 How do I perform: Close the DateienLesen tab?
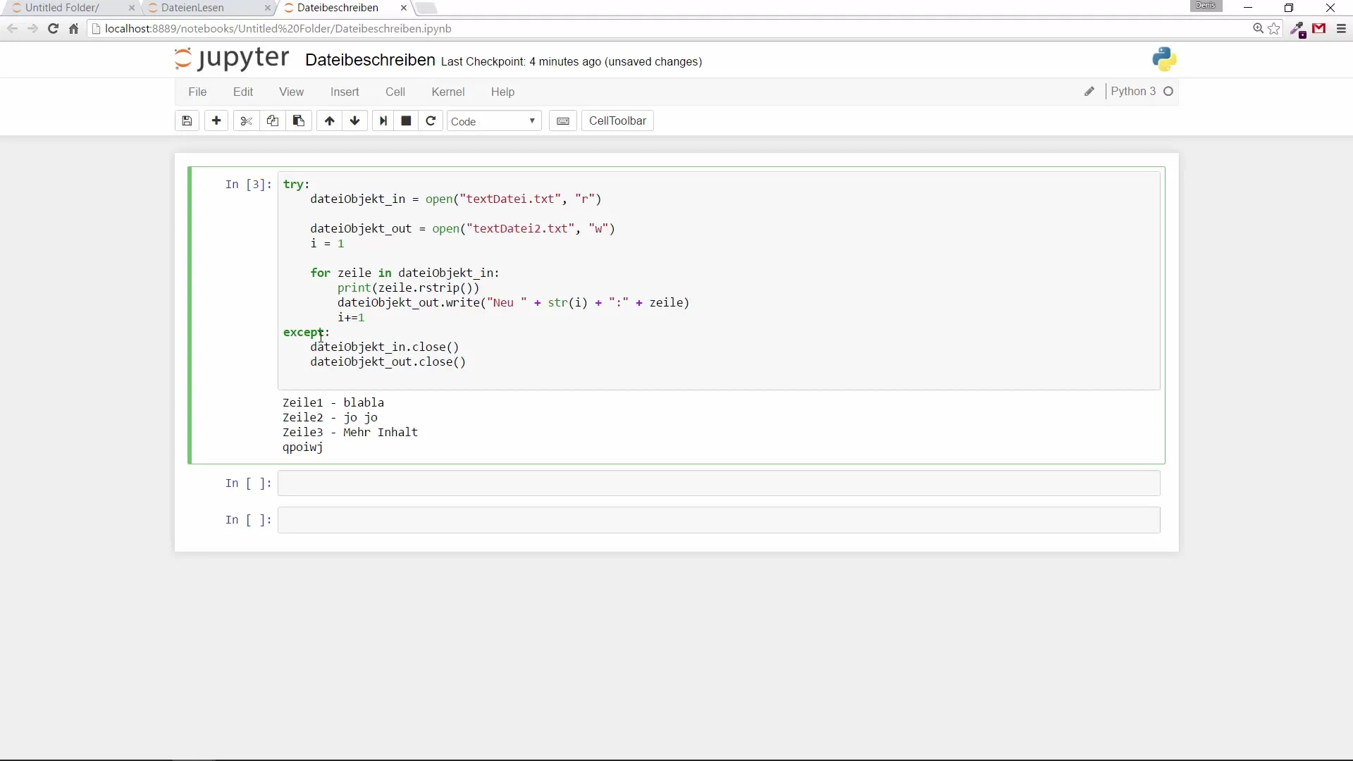click(267, 8)
